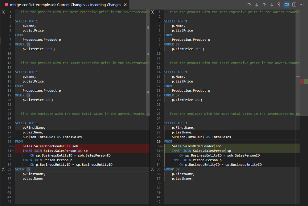Open the More Actions ellipsis menu

coord(302,5)
